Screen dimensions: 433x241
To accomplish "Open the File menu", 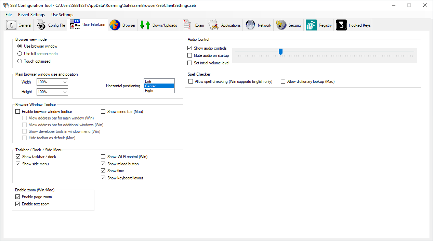I will 9,15.
